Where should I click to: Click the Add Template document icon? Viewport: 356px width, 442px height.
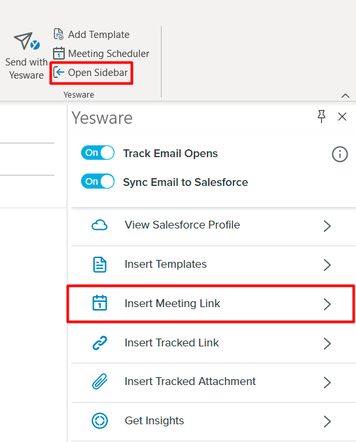[x=59, y=34]
